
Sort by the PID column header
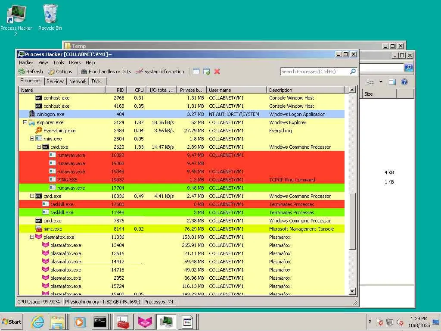[116, 90]
